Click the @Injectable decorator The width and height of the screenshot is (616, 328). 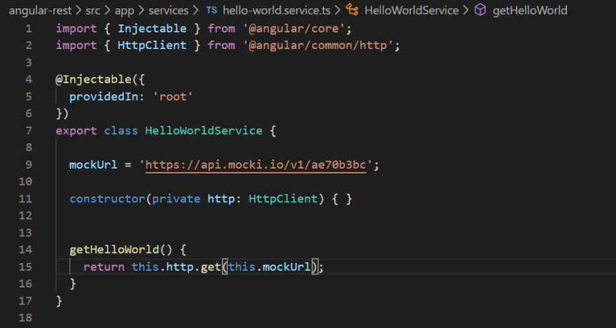point(94,79)
